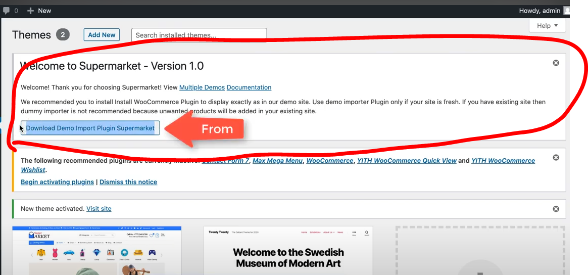Open the WooCommerce plugin link
Viewport: 588px width, 275px height.
click(330, 161)
